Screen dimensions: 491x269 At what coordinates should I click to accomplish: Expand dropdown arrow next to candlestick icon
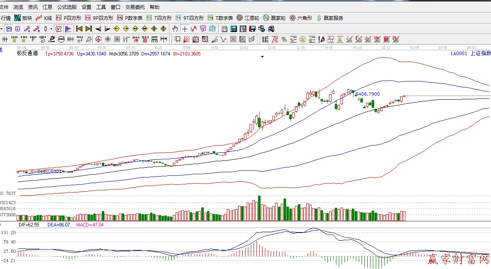coord(51,29)
